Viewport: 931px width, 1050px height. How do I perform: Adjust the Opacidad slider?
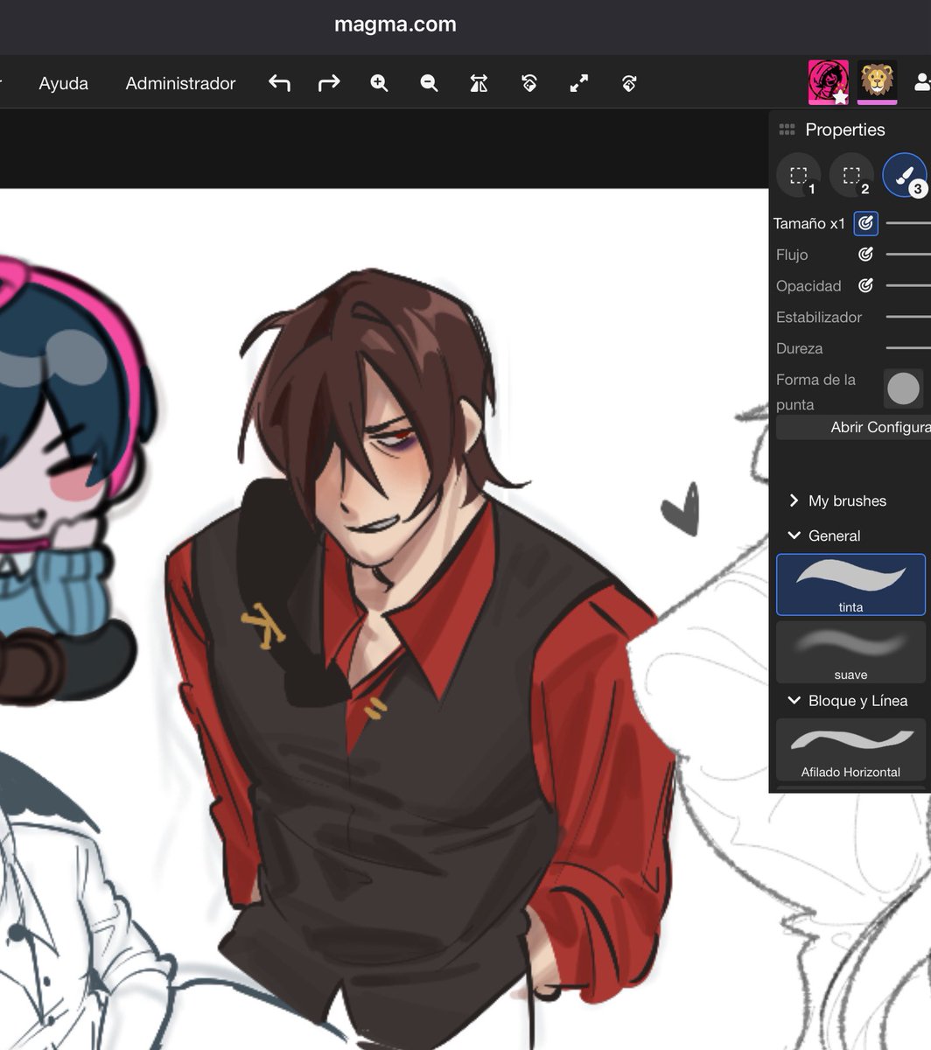[x=908, y=285]
